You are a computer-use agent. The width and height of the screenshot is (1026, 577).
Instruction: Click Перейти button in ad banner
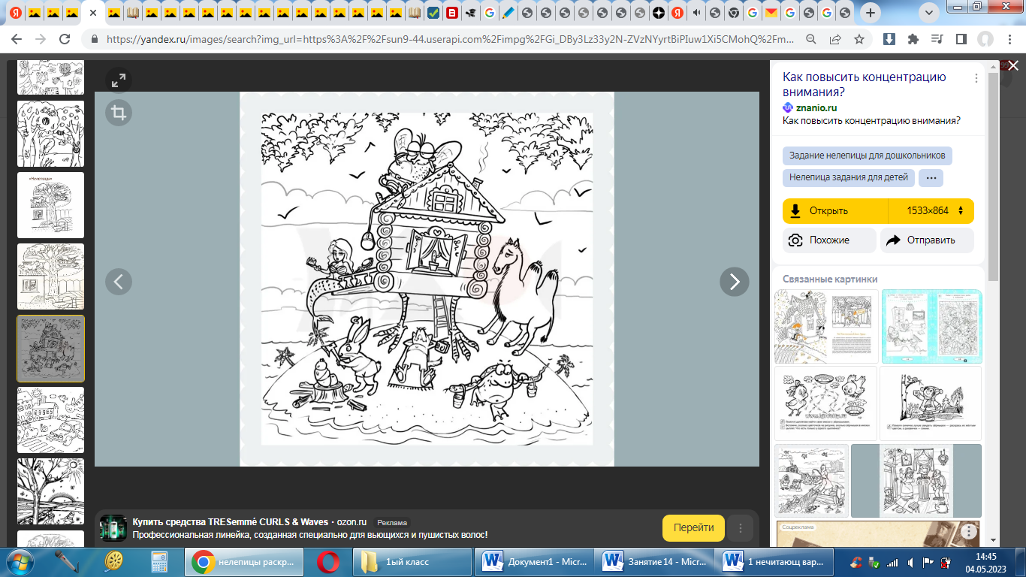693,528
